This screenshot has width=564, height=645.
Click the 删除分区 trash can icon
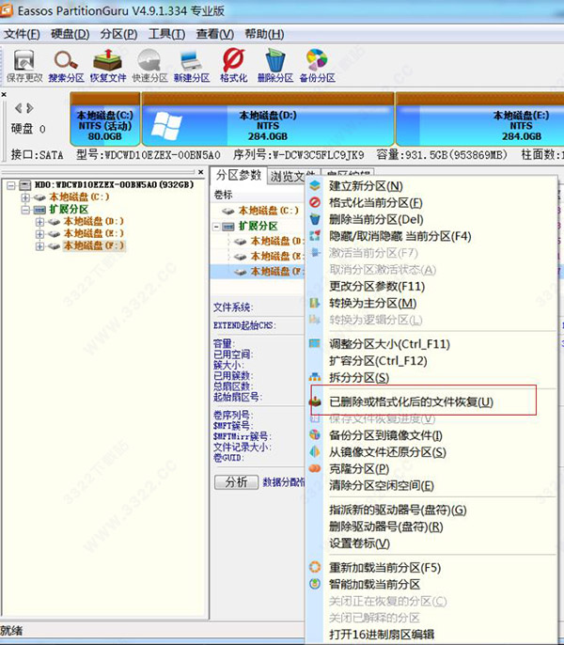(275, 66)
